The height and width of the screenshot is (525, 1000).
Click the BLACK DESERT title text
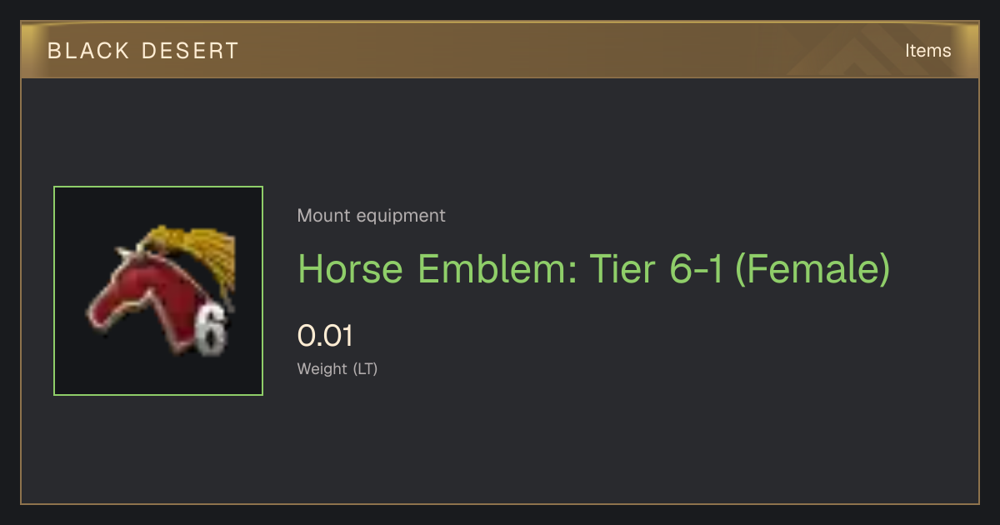pos(142,51)
